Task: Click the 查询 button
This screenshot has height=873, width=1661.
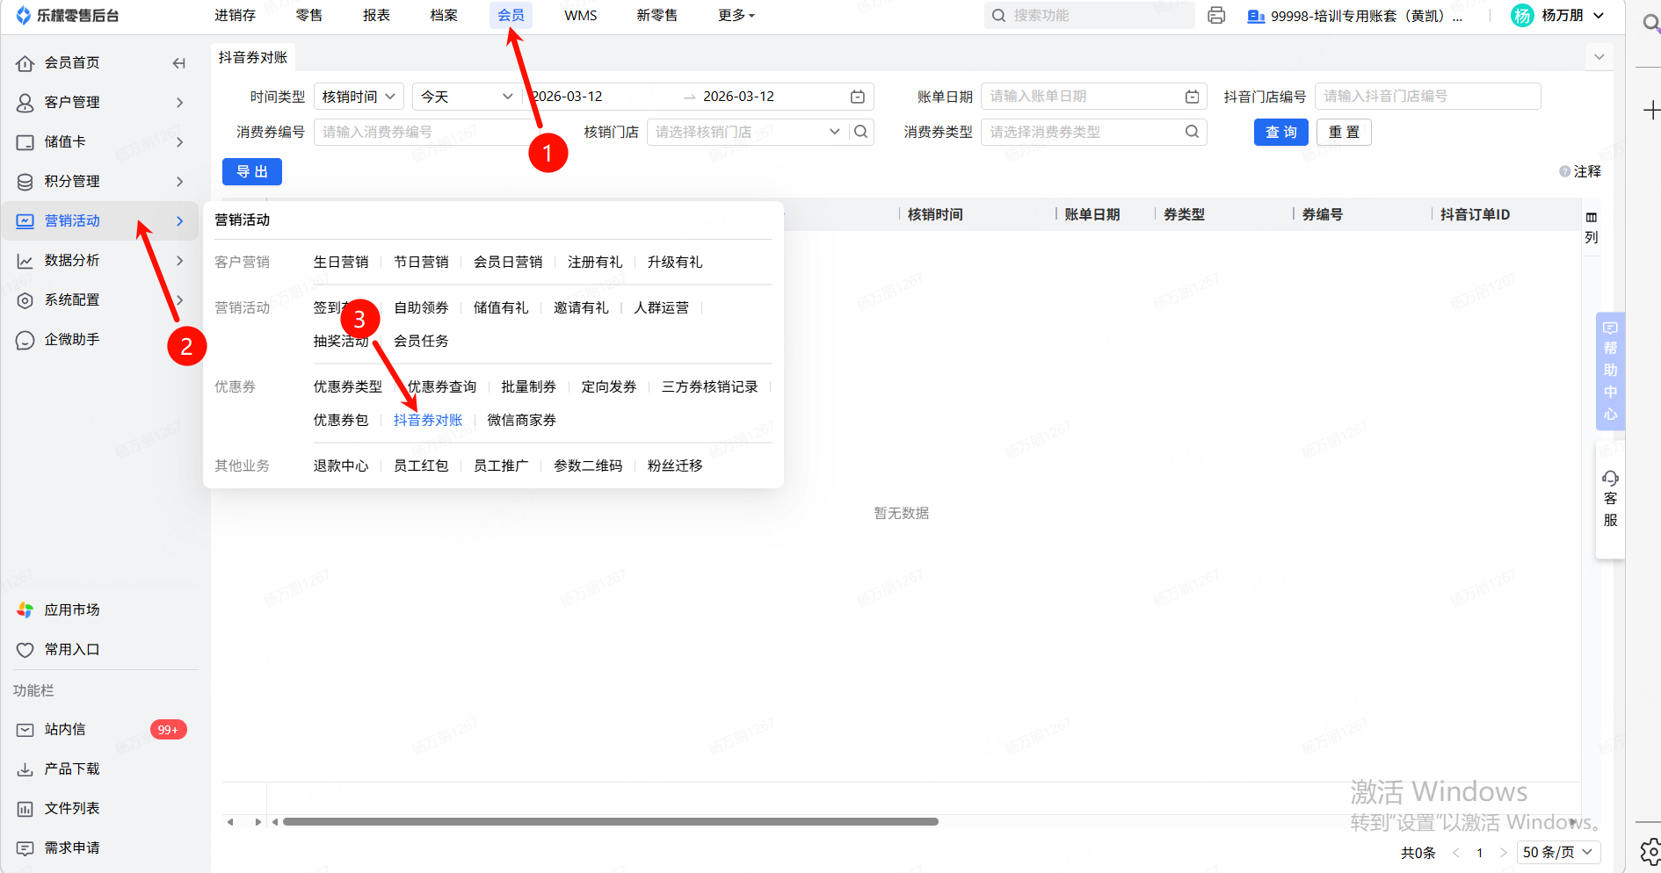Action: pos(1280,132)
